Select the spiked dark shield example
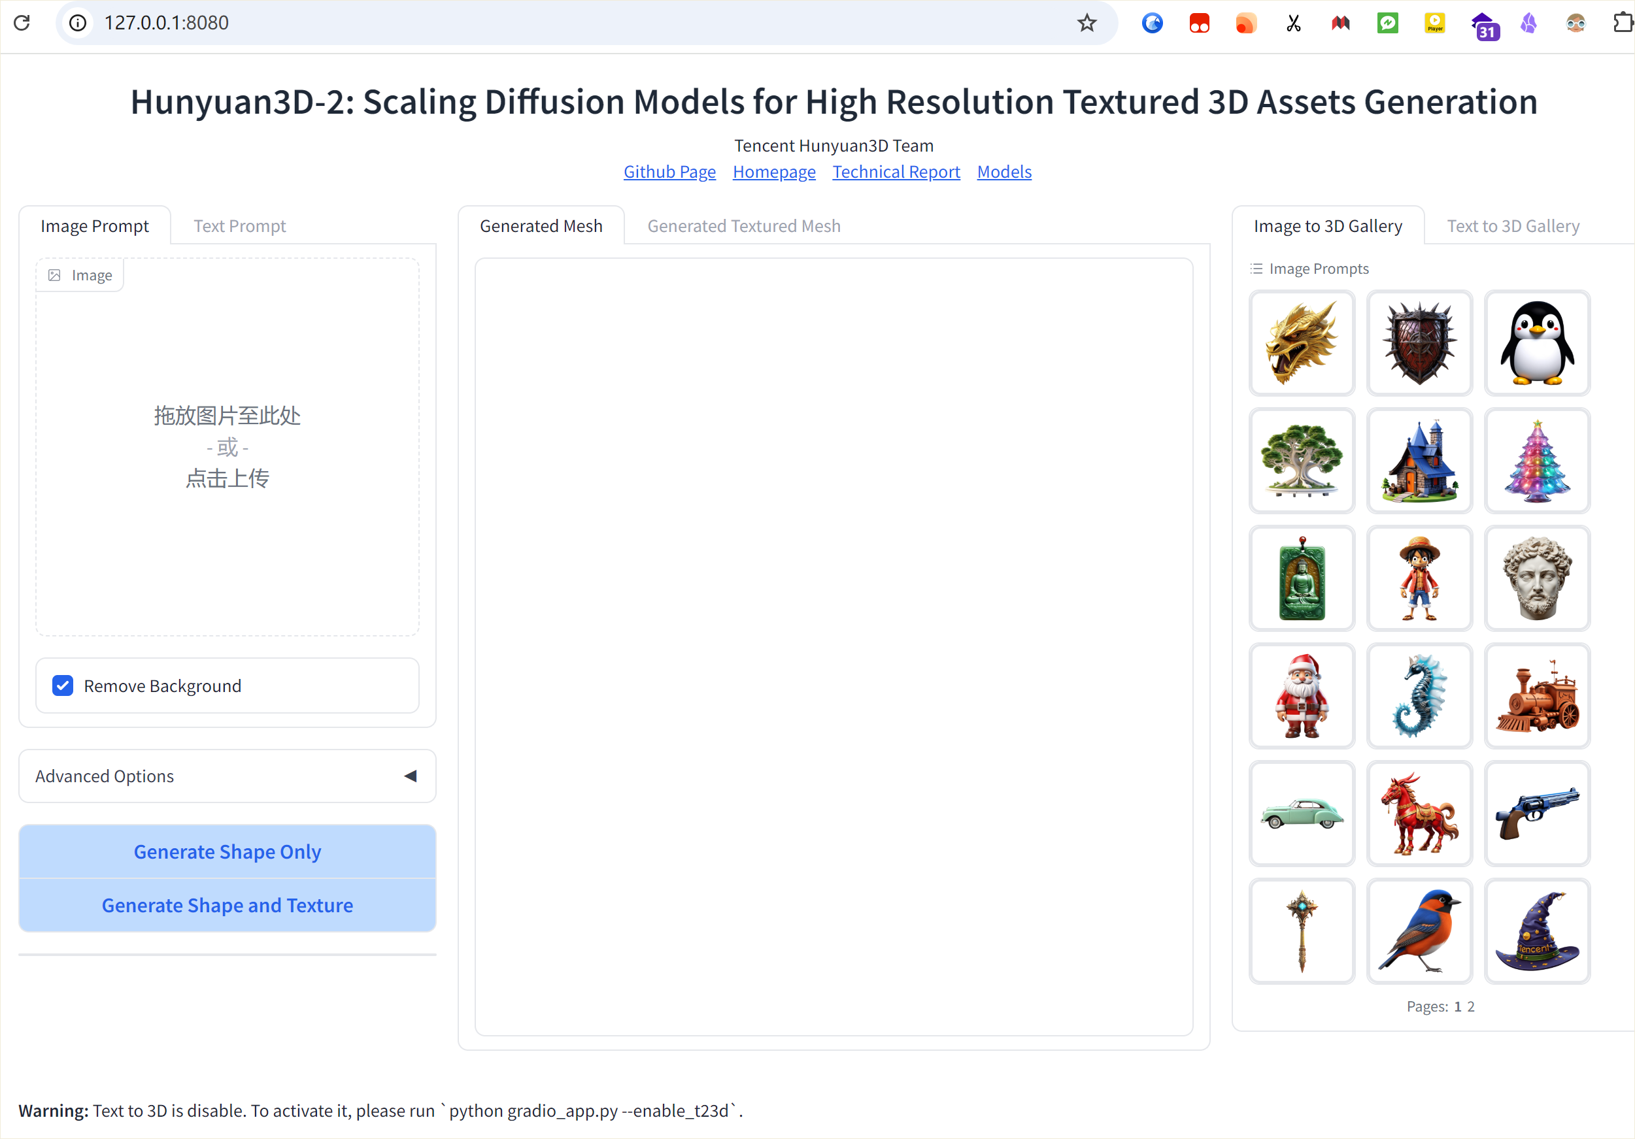 pos(1419,342)
